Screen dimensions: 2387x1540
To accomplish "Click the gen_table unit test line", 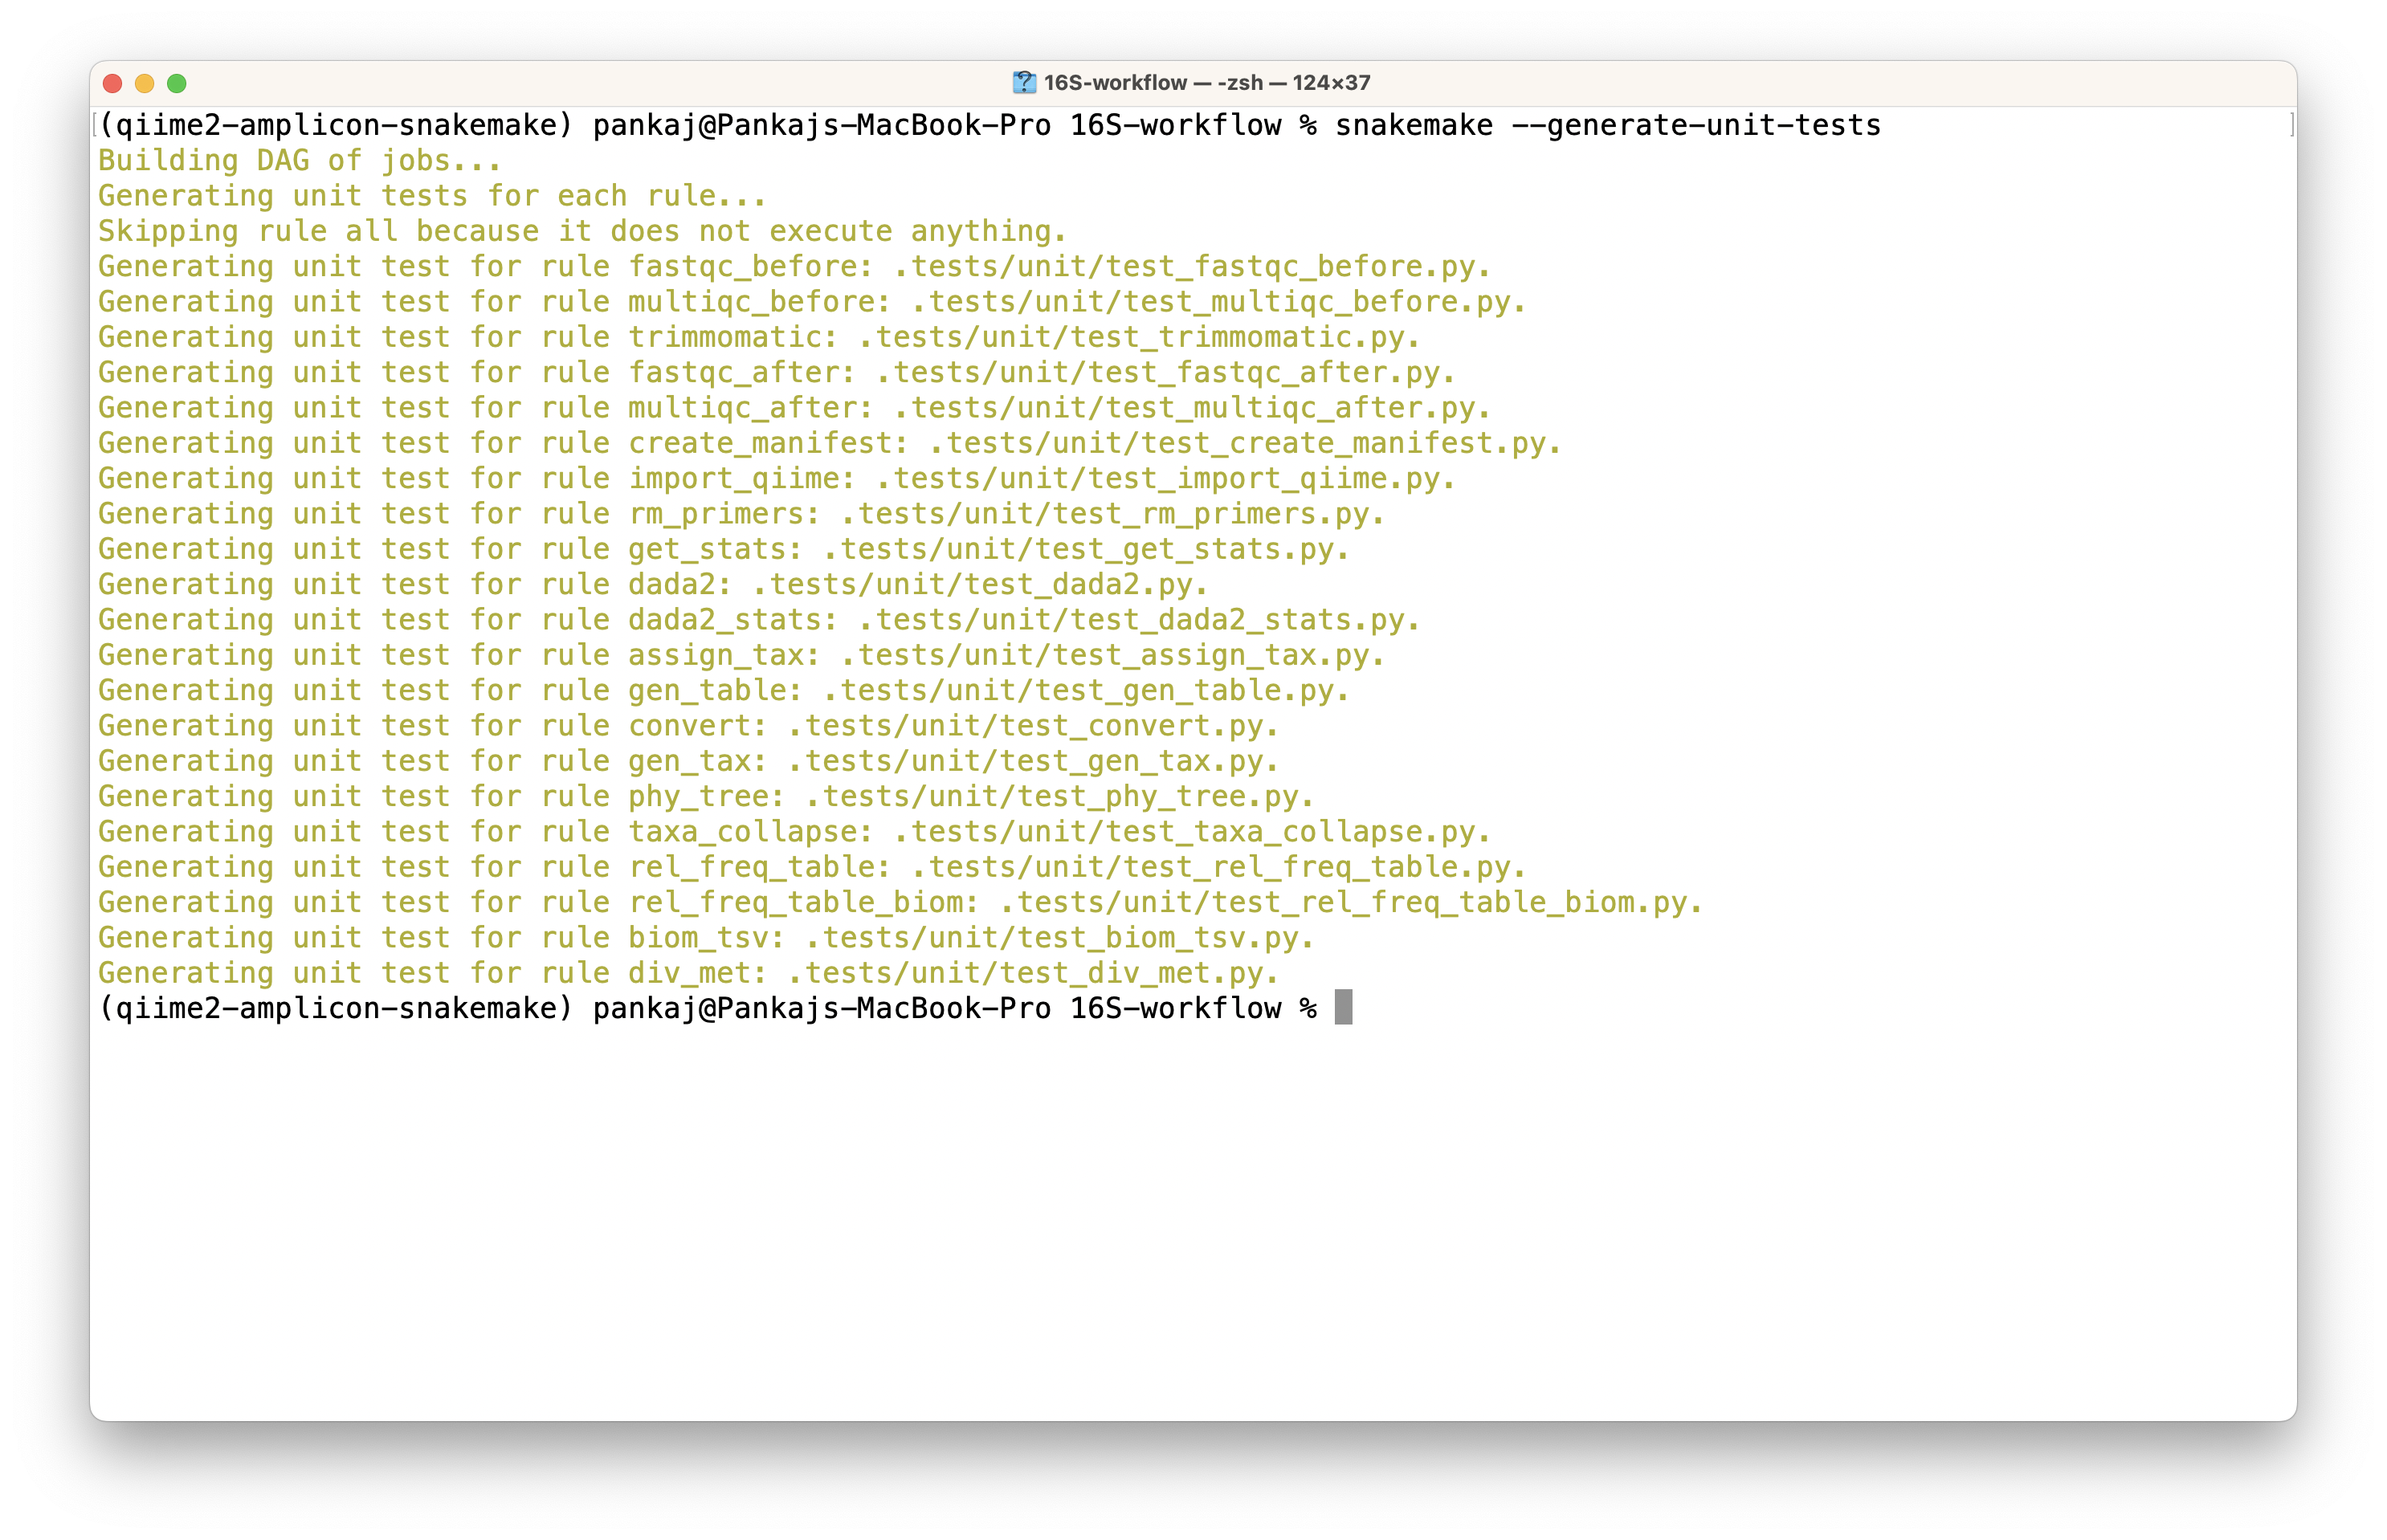I will (x=723, y=690).
